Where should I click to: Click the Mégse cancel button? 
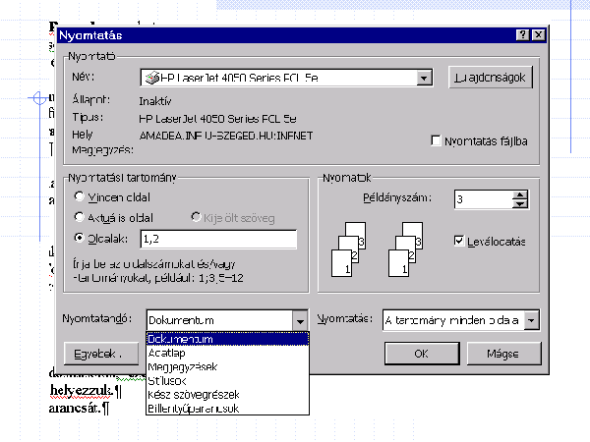pos(503,354)
